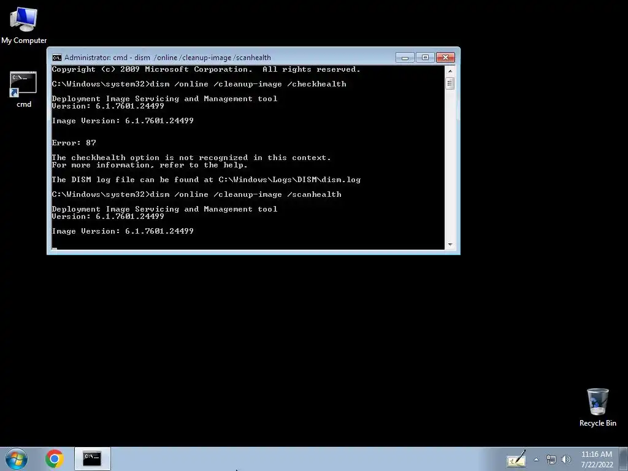628x471 pixels.
Task: Click the 'Error: 87' line
Action: click(74, 142)
